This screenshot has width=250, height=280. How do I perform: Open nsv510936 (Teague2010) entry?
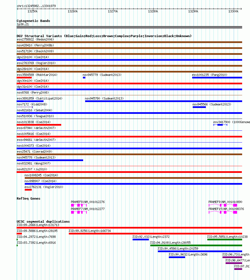pos(35,116)
